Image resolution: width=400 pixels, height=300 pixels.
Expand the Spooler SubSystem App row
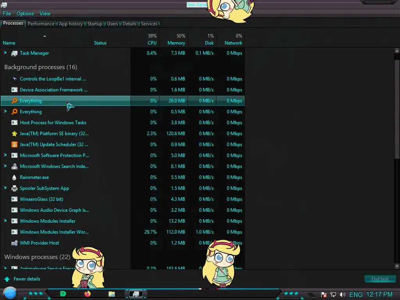point(5,188)
